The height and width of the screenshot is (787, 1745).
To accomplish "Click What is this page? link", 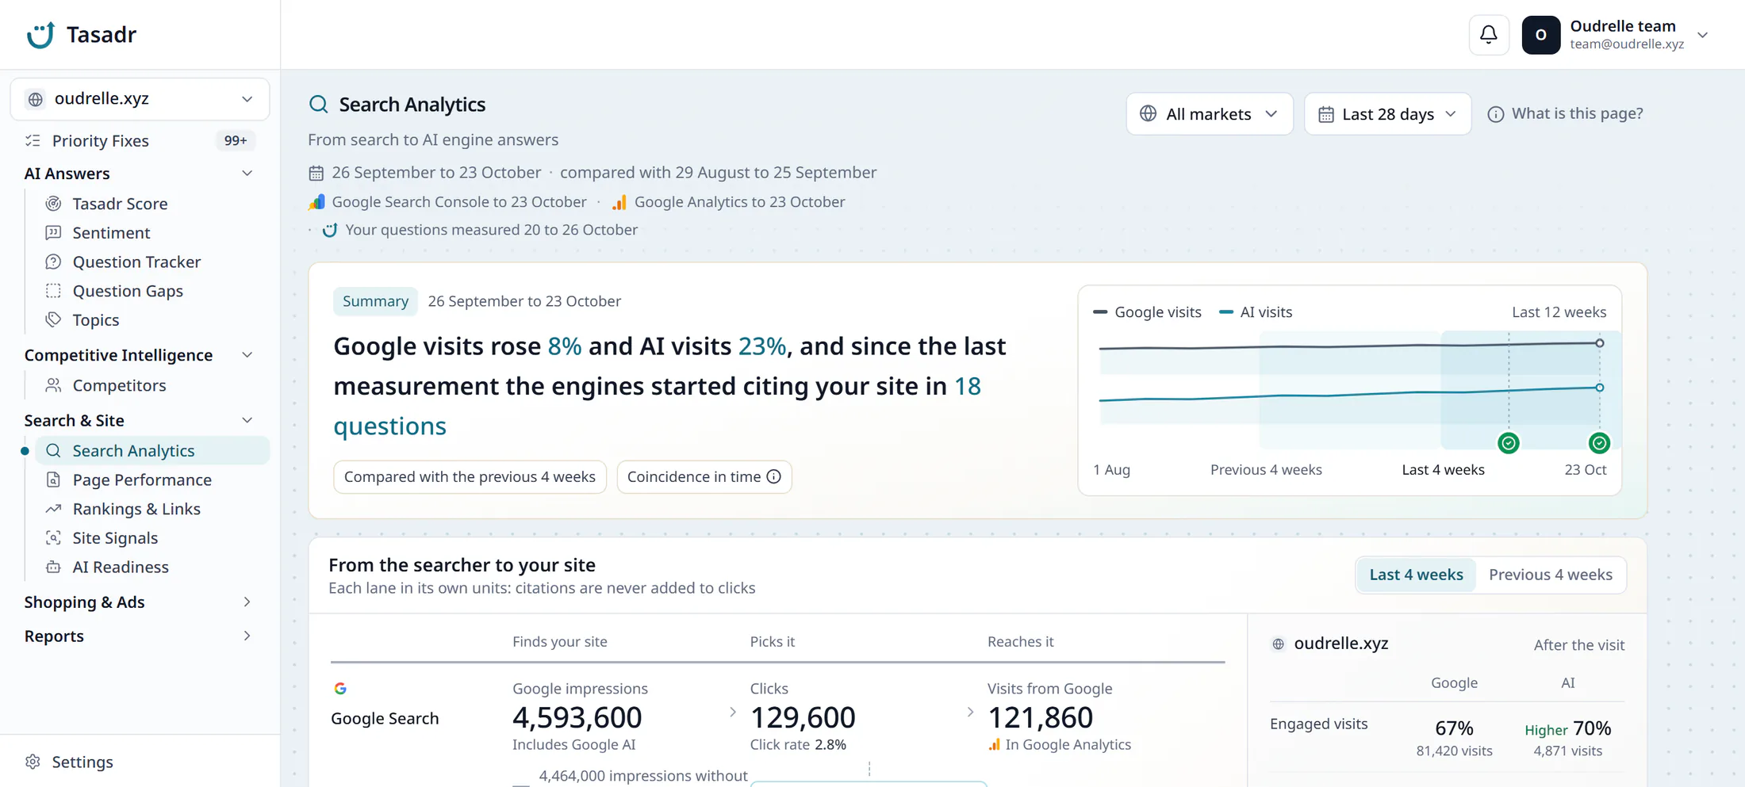I will (x=1565, y=113).
